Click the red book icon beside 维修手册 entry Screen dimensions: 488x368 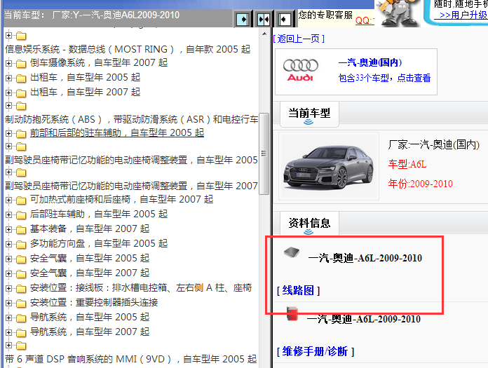coord(292,313)
